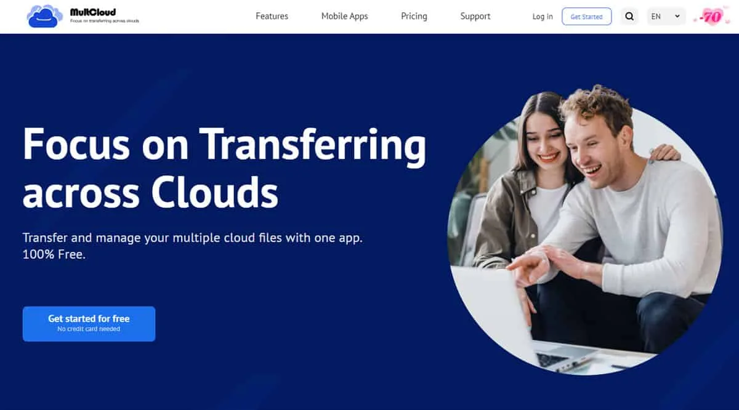The height and width of the screenshot is (410, 739).
Task: Click the tagline under the MultCloud logo
Action: (x=105, y=21)
